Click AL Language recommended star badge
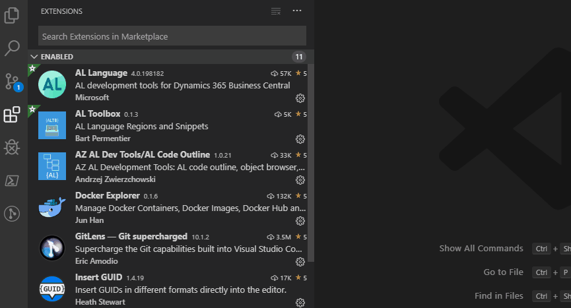The image size is (571, 308). click(32, 69)
